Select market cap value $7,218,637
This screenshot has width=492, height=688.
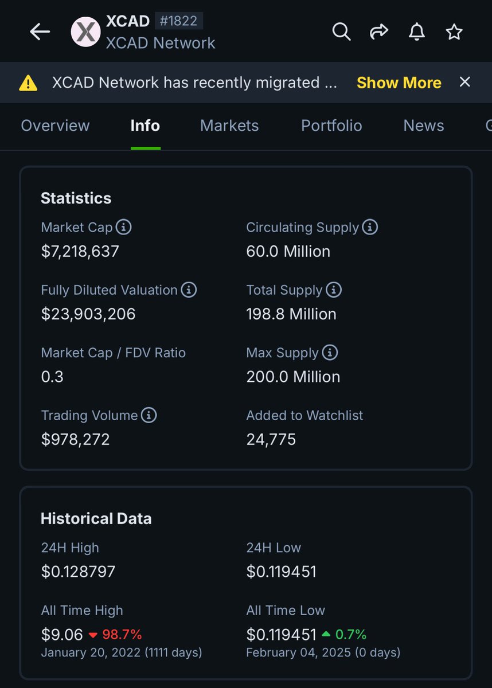point(80,252)
